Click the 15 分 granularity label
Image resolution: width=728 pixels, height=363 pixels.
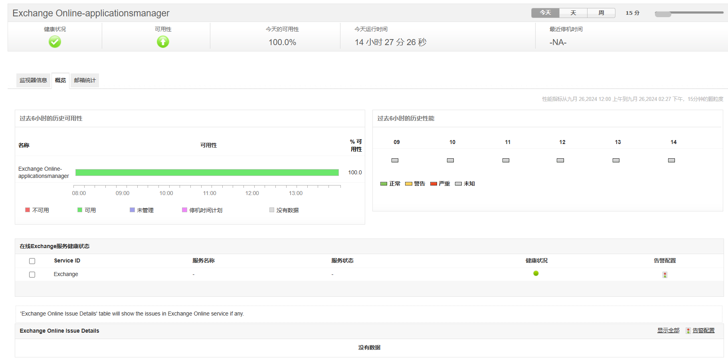[632, 13]
